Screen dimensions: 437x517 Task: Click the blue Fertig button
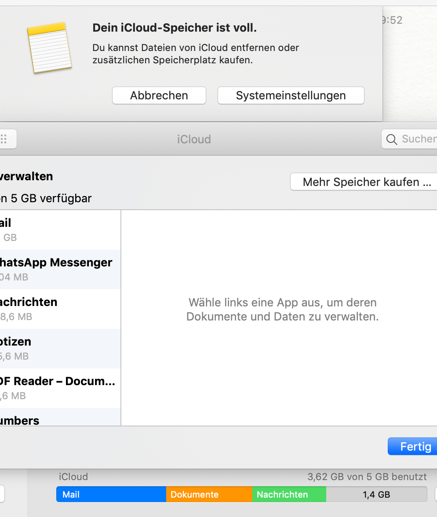click(x=412, y=447)
